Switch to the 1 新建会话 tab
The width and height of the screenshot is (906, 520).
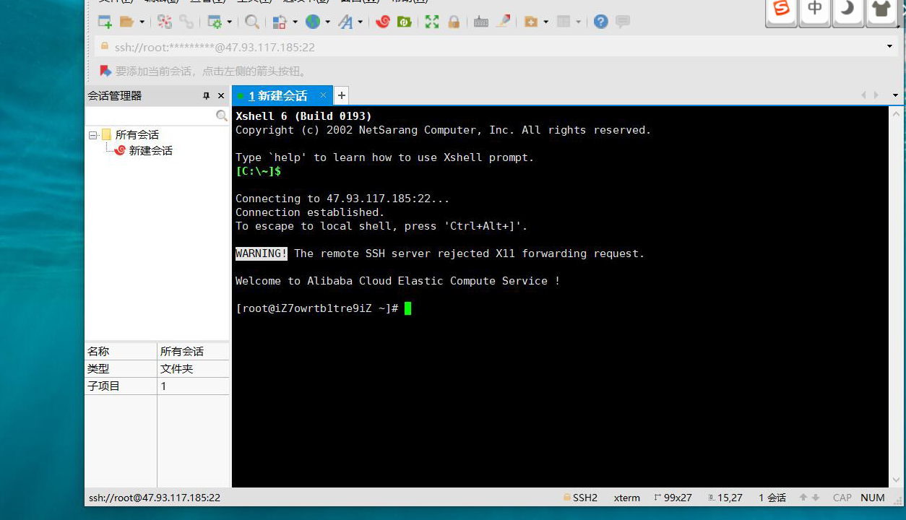[x=278, y=95]
